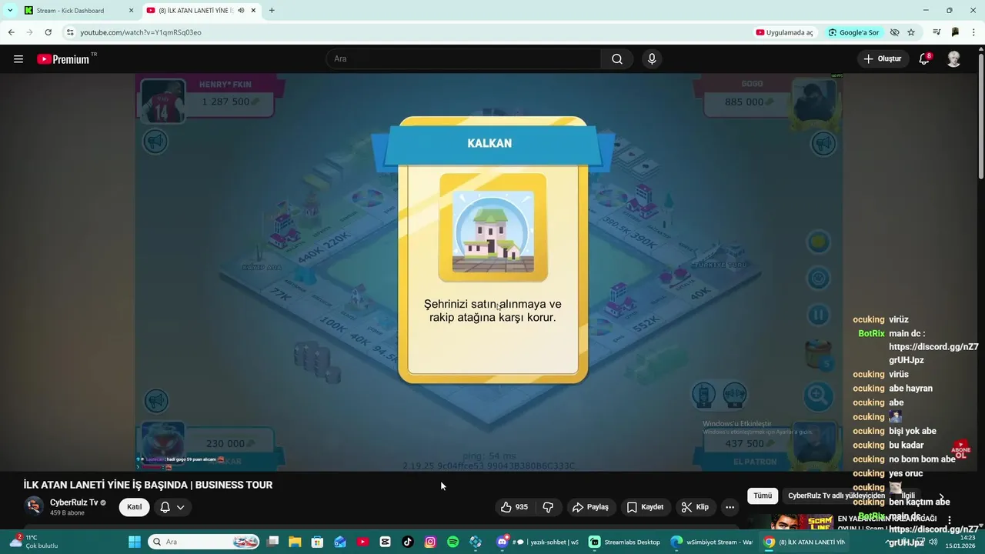Click the KALKAN shield card
Screen dimensions: 985x554
point(492,250)
